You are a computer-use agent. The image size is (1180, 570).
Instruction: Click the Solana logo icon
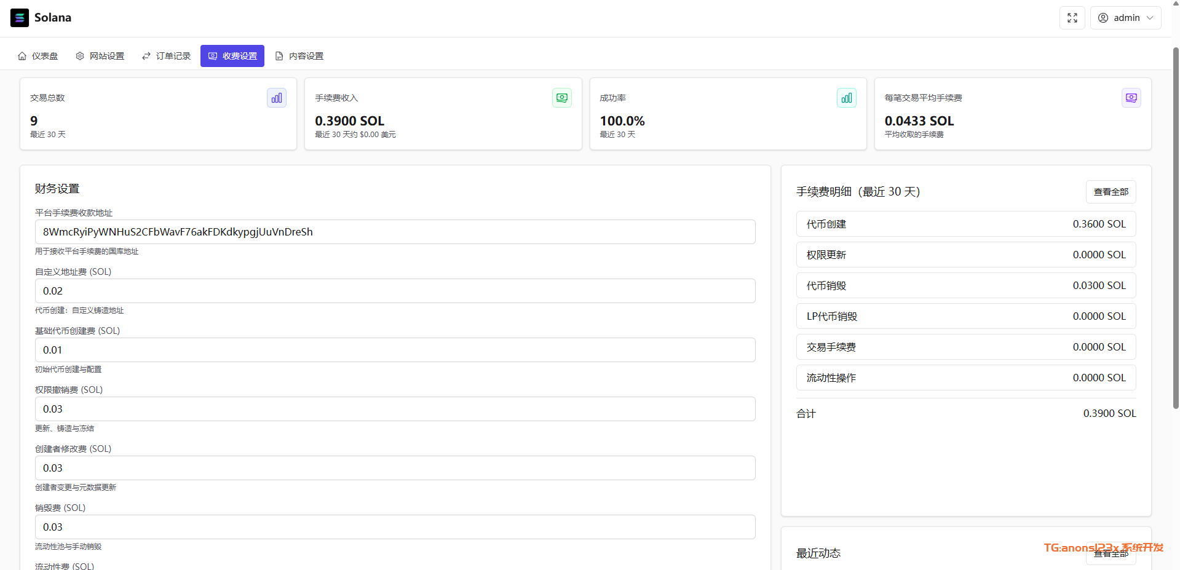coord(20,18)
